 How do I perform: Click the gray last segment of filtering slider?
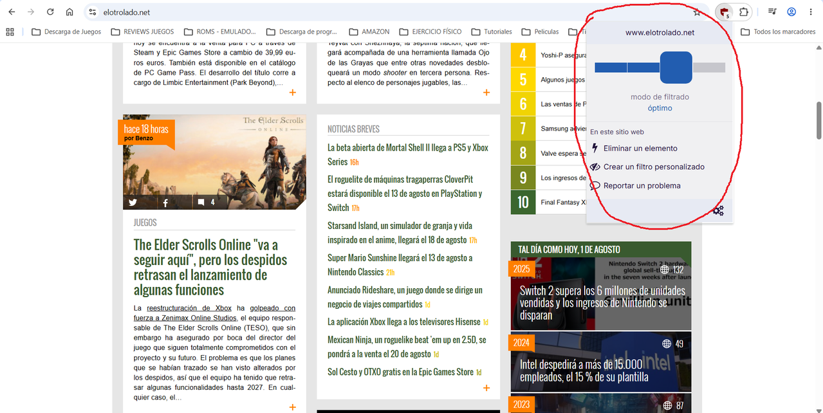point(708,68)
